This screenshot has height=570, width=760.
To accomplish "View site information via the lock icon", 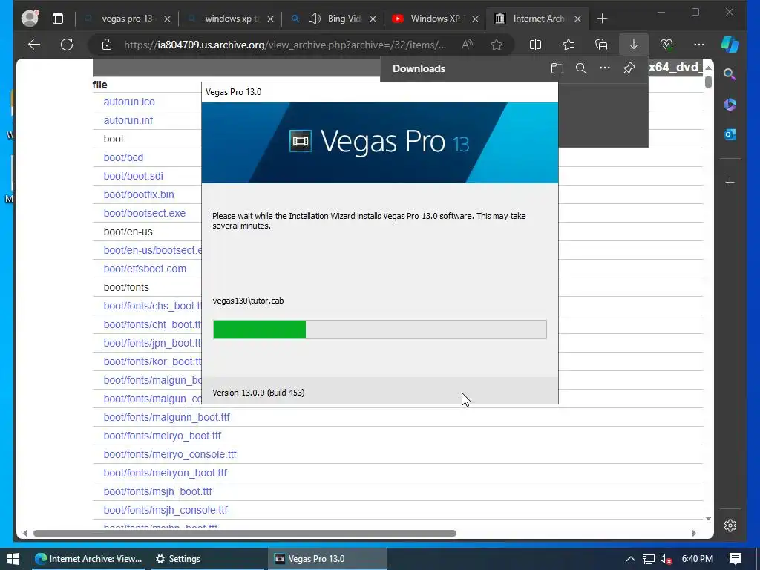I will (107, 45).
